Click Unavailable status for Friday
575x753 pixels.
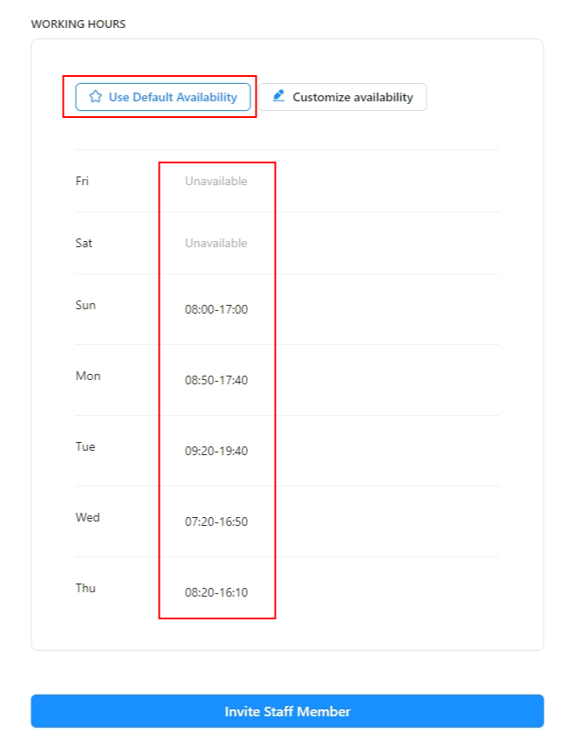(x=216, y=181)
